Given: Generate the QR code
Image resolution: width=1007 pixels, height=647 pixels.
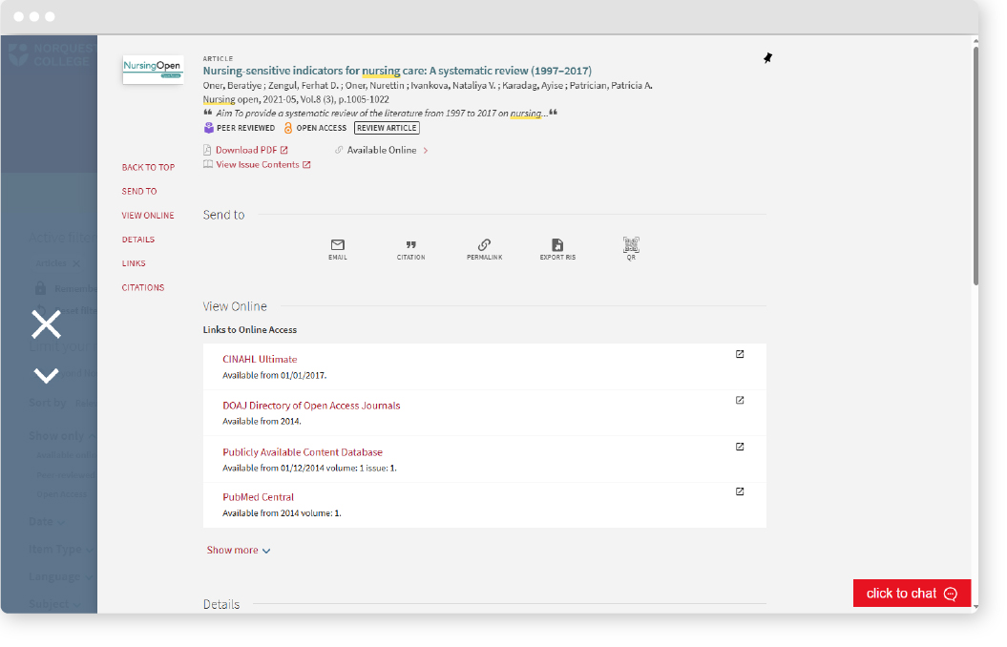Looking at the screenshot, I should (x=631, y=249).
